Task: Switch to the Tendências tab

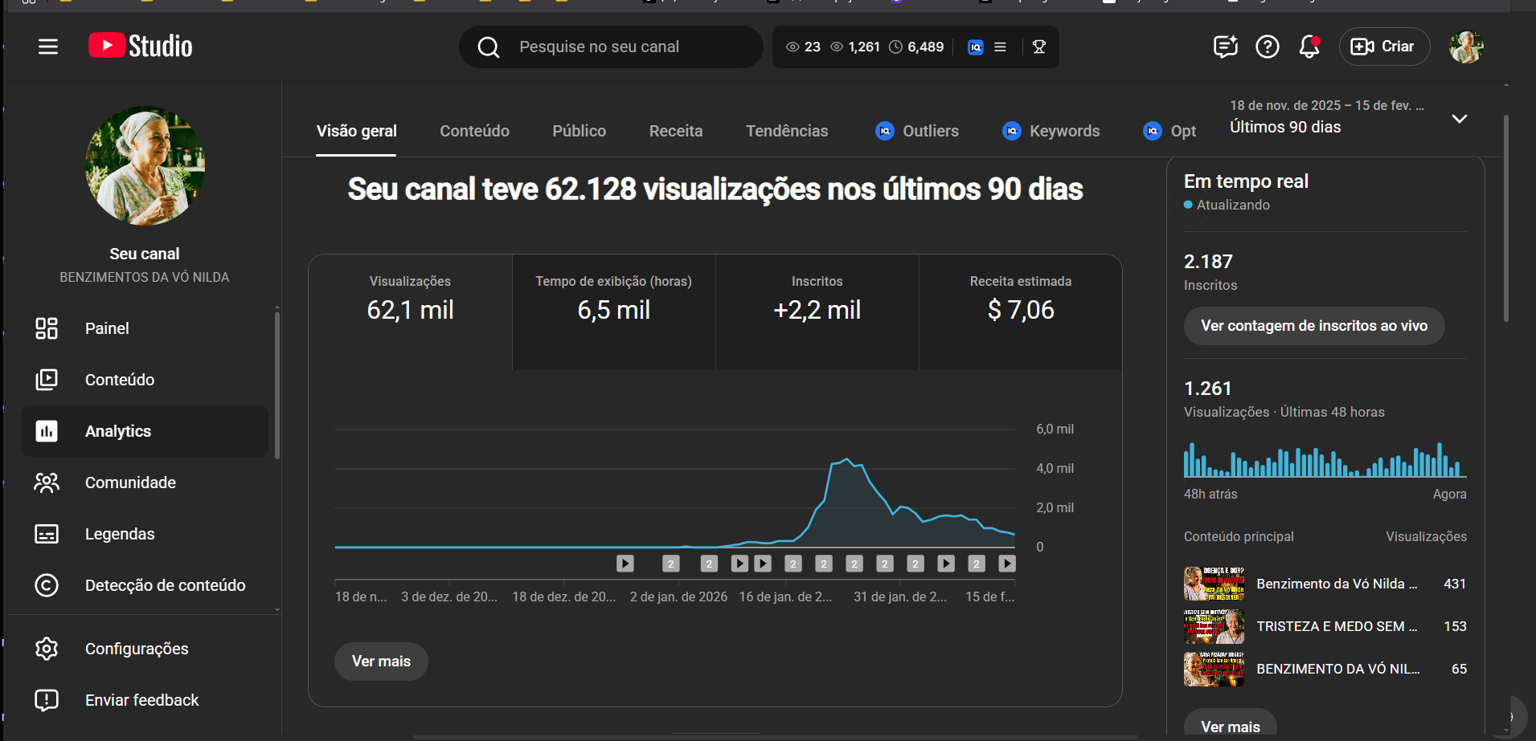Action: (x=787, y=131)
